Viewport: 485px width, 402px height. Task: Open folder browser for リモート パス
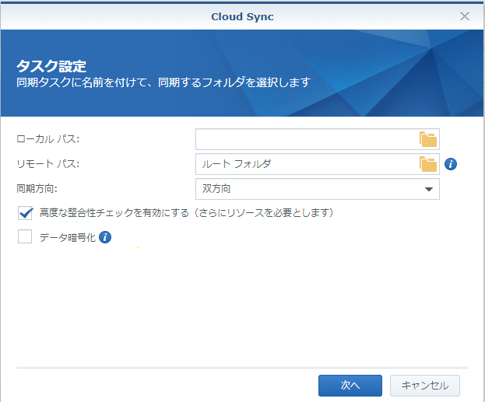coord(428,164)
